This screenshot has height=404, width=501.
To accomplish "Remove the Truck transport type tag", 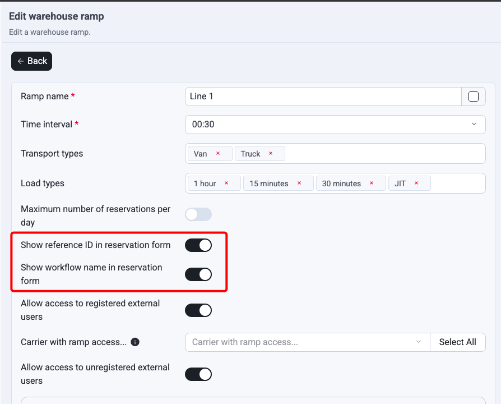I will pos(271,154).
